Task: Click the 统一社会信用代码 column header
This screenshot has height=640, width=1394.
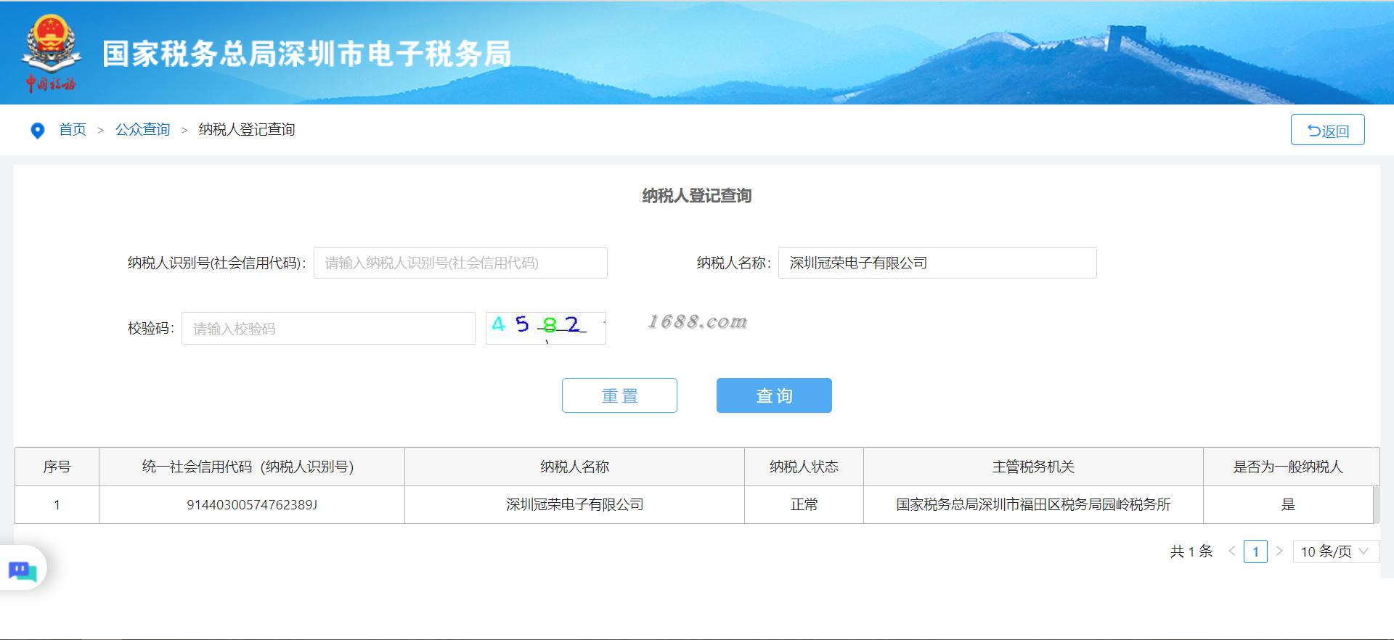Action: click(251, 467)
